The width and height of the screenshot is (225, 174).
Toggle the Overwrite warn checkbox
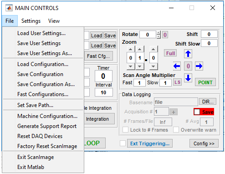coord(176,130)
